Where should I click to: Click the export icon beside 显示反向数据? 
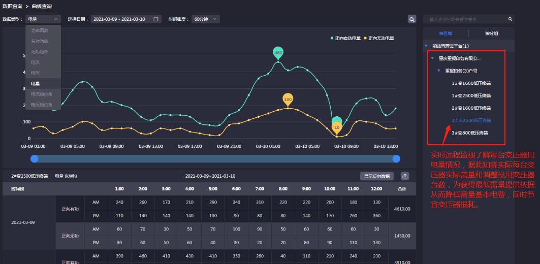tap(405, 176)
